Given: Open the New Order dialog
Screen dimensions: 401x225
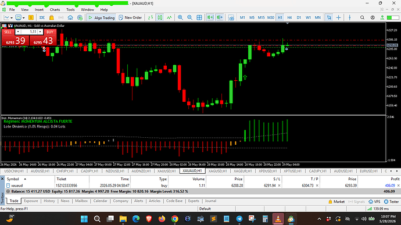Looking at the screenshot, I should click(130, 17).
